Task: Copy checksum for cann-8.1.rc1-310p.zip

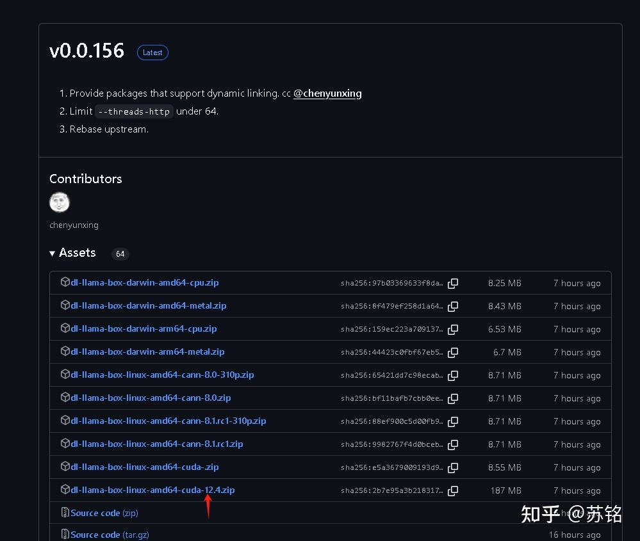Action: (x=453, y=421)
